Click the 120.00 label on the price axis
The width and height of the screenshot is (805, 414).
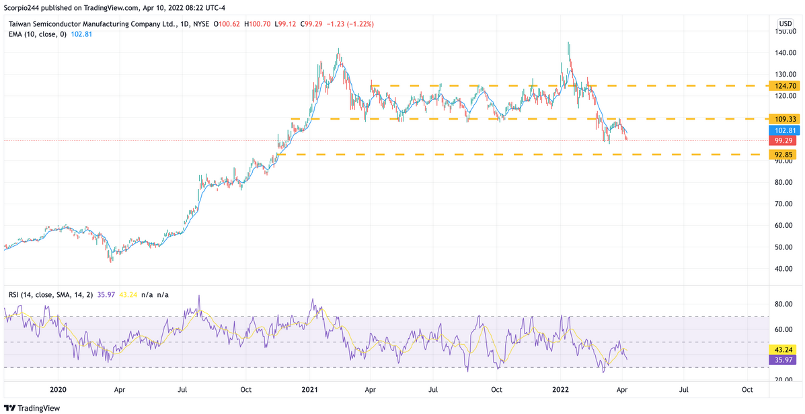click(784, 96)
